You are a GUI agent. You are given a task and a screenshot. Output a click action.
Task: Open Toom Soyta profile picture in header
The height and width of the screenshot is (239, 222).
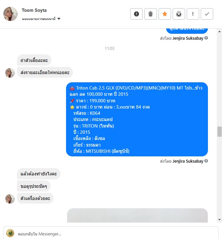[10, 14]
